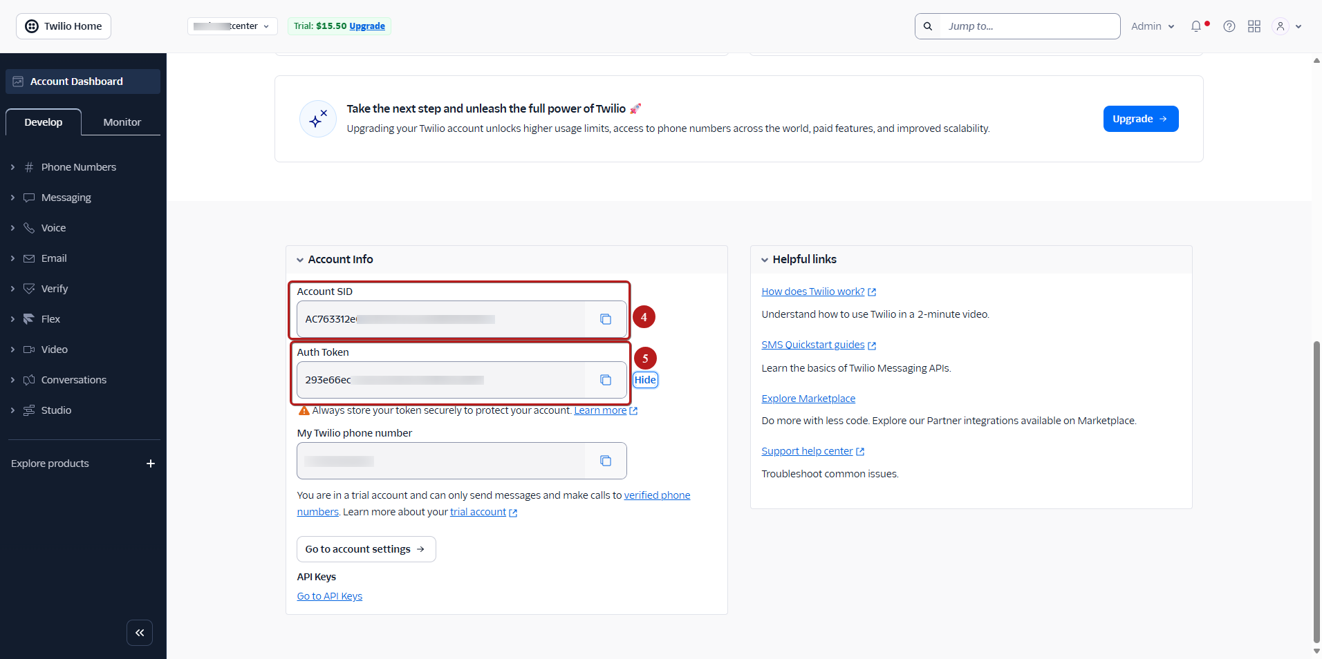Click the blue Upgrade button

1141,119
